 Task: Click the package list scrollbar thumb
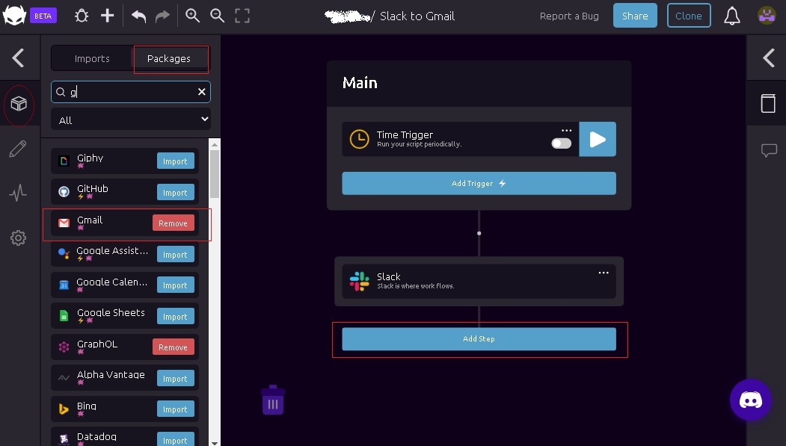[215, 174]
